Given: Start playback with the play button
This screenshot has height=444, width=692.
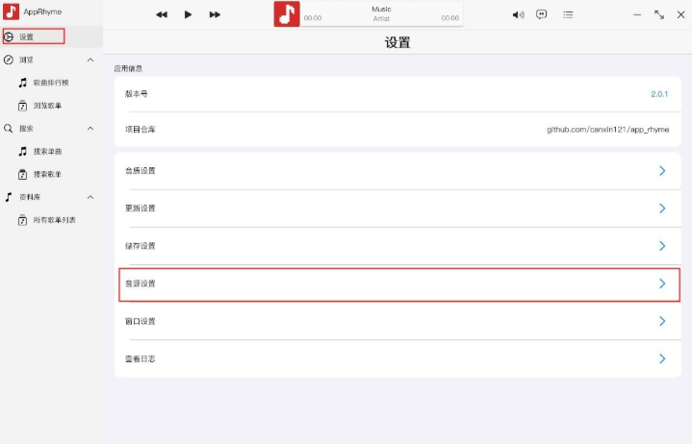Looking at the screenshot, I should [188, 14].
